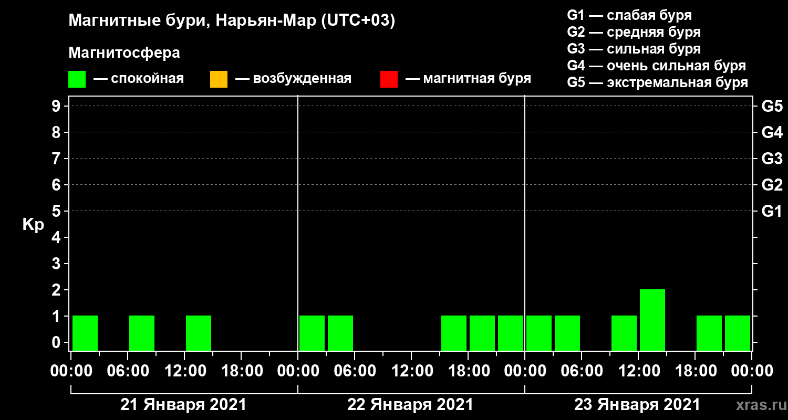This screenshot has width=788, height=420.
Task: Click the Kp axis value '5'
Action: [x=57, y=211]
